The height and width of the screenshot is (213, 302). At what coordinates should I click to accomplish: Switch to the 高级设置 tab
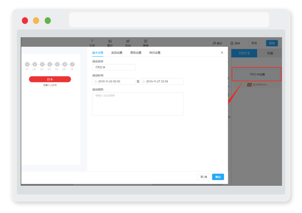pos(136,53)
